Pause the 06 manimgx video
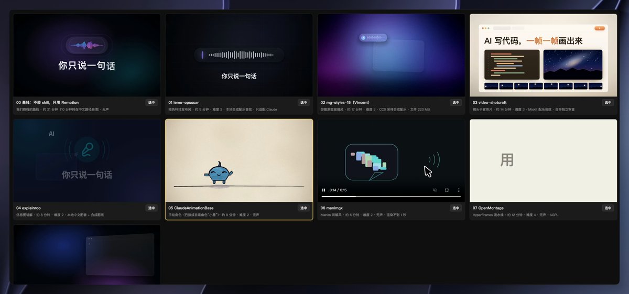The image size is (629, 294). pyautogui.click(x=323, y=190)
